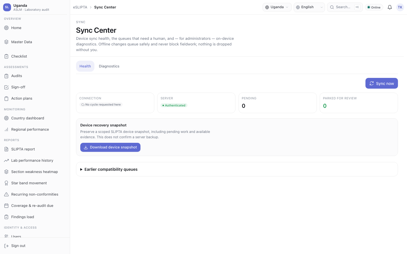This screenshot has height=254, width=407.
Task: Click the globe icon beside Uganda selector
Action: click(x=267, y=7)
